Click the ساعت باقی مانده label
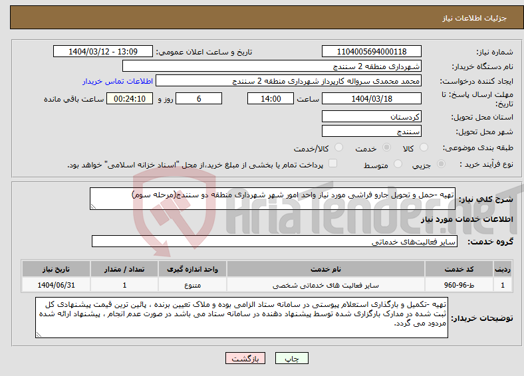This screenshot has height=376, width=524. [74, 99]
